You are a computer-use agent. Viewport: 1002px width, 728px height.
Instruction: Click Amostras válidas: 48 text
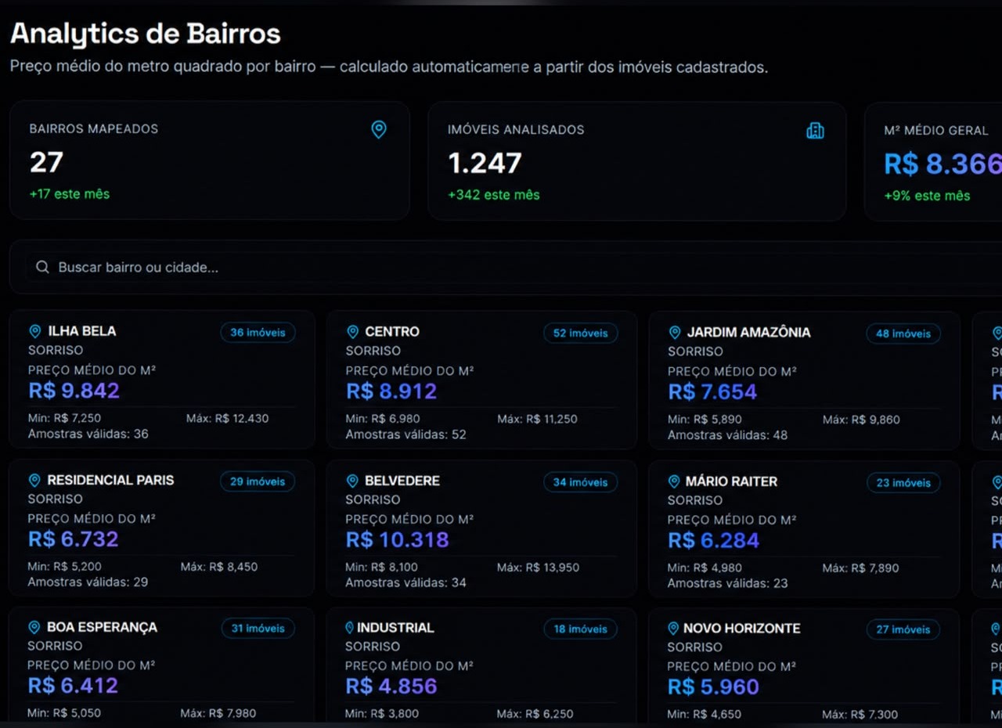click(727, 434)
